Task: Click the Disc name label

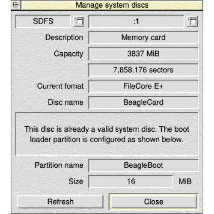Action: click(65, 102)
